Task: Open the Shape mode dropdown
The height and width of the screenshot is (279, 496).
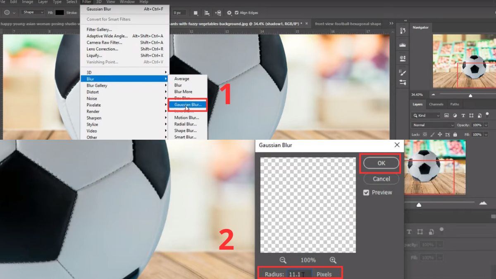Action: pos(33,12)
